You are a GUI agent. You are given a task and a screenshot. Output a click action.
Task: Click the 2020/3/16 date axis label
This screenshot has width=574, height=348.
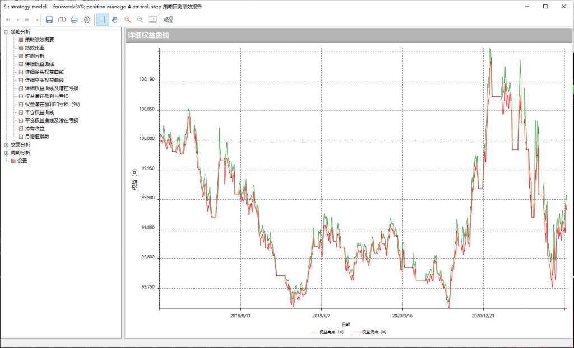(x=402, y=316)
